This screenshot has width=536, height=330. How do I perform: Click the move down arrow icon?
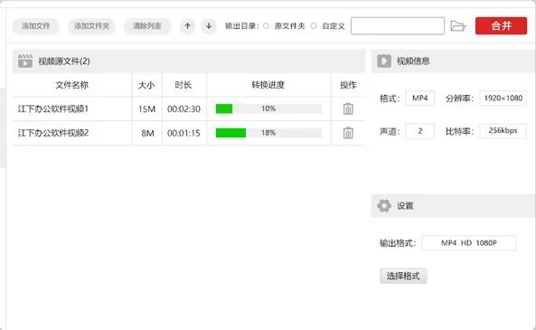pos(209,26)
